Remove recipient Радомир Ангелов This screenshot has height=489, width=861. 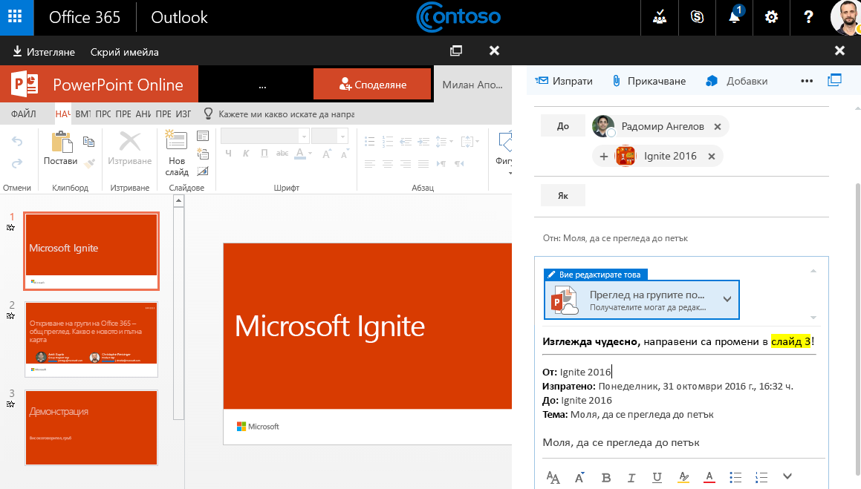717,127
